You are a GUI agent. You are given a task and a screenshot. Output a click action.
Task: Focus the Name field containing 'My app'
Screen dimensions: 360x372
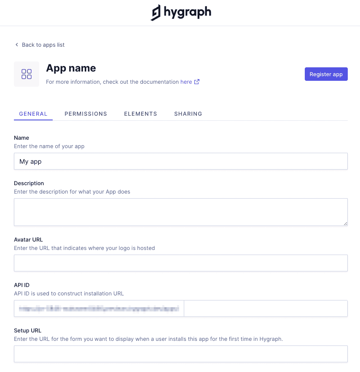click(180, 161)
